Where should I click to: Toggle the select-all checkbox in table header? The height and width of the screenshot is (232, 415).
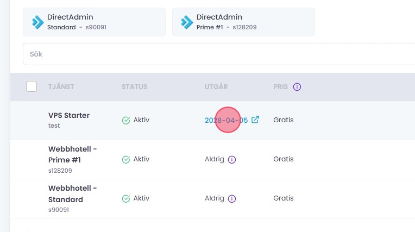click(x=32, y=86)
